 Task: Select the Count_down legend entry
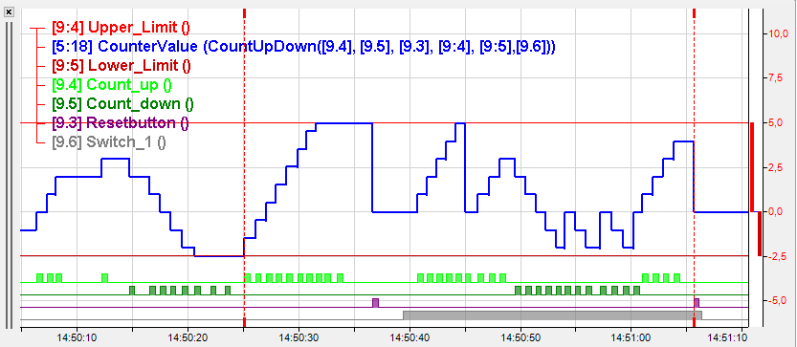click(x=122, y=104)
